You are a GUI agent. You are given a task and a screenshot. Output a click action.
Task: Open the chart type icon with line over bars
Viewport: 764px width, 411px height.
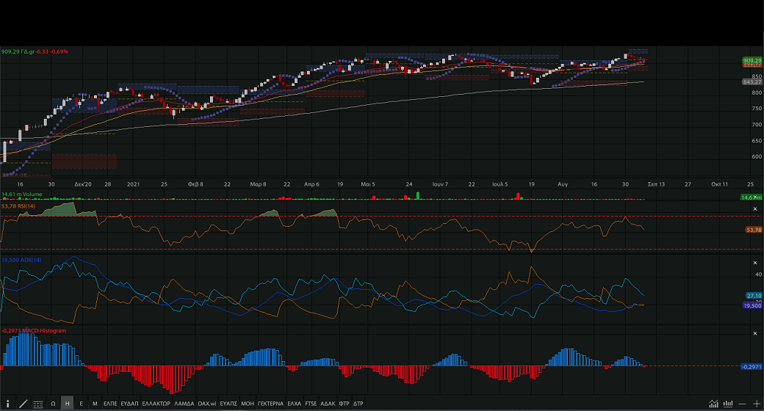(713, 404)
